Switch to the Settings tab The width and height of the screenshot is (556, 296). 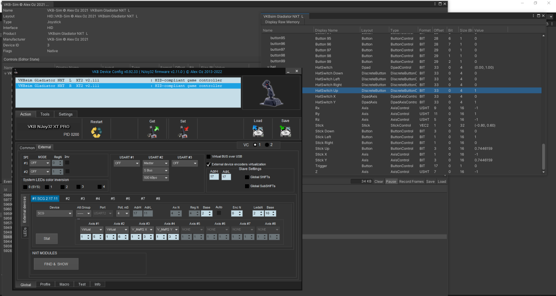66,114
